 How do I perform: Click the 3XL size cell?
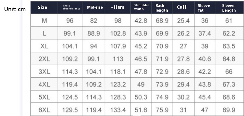(x=44, y=72)
